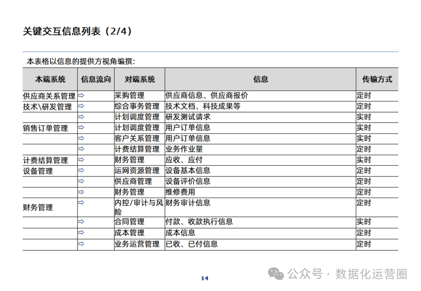This screenshot has height=291, width=421.
Task: Click the 本端系统 column header
Action: point(50,79)
